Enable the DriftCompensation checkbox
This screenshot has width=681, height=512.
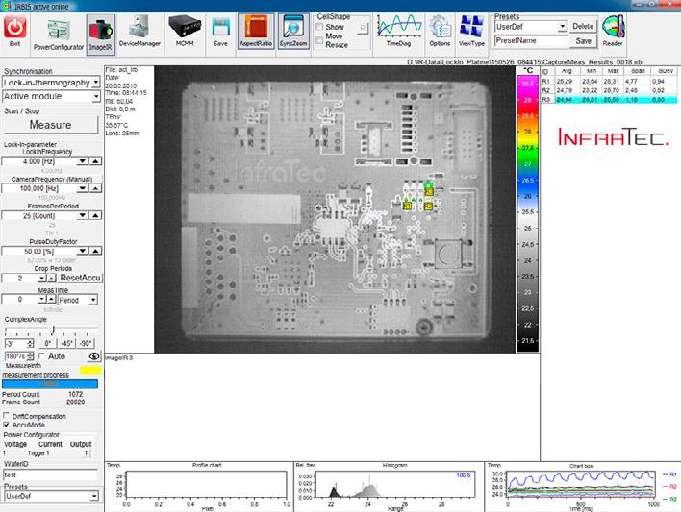6,416
